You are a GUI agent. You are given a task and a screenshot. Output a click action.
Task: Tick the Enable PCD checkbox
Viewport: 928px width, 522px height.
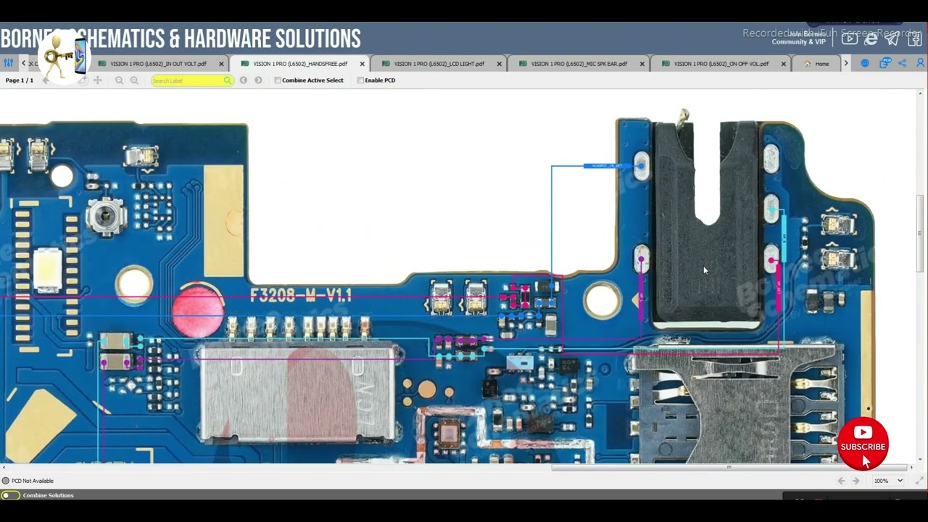[360, 80]
